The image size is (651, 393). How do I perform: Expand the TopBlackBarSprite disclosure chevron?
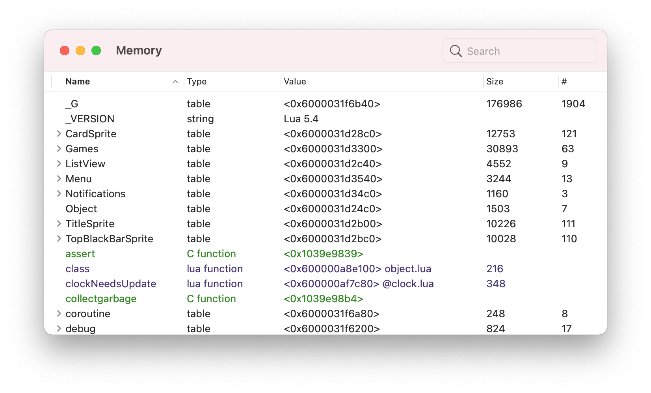point(59,239)
